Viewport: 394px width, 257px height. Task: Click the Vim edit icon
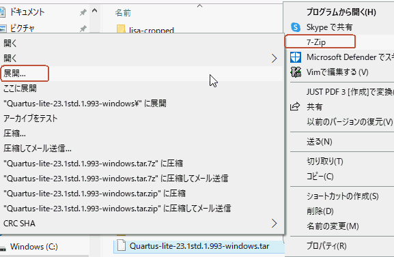pos(296,72)
